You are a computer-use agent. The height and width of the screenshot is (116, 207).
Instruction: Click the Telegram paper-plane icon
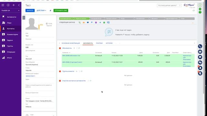pyautogui.click(x=100, y=23)
